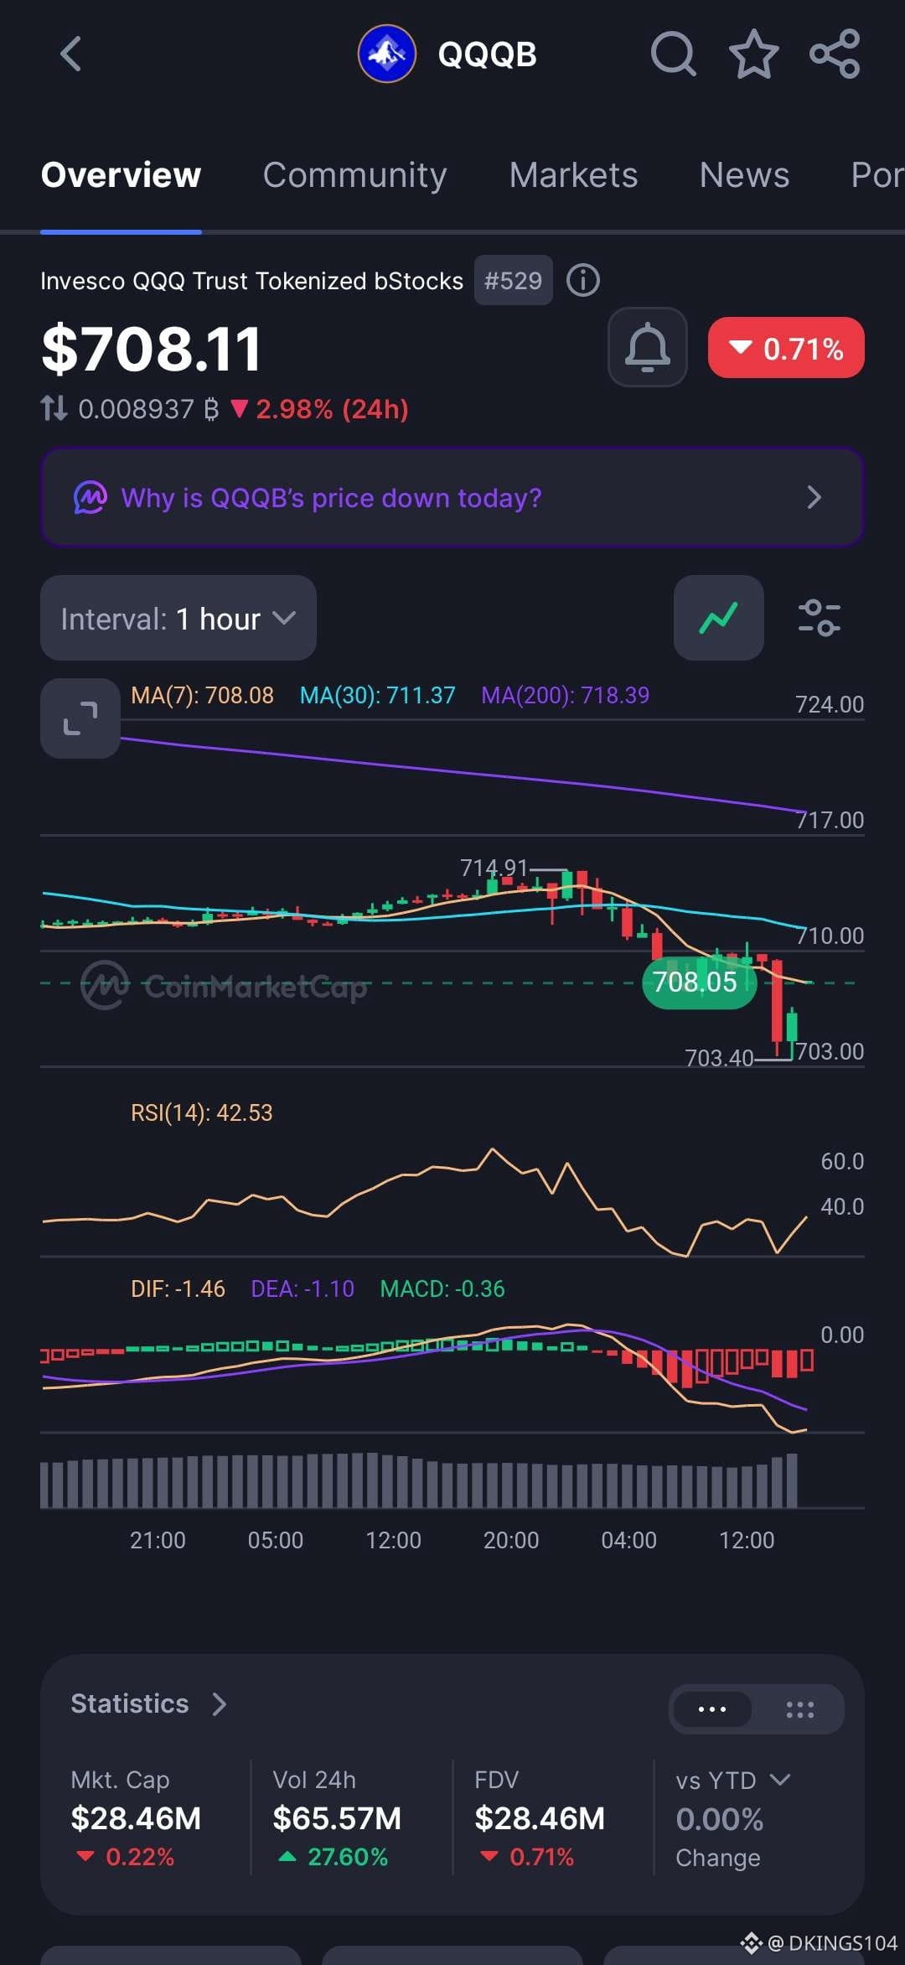Tap the $708.11 price
905x1965 pixels.
(152, 349)
